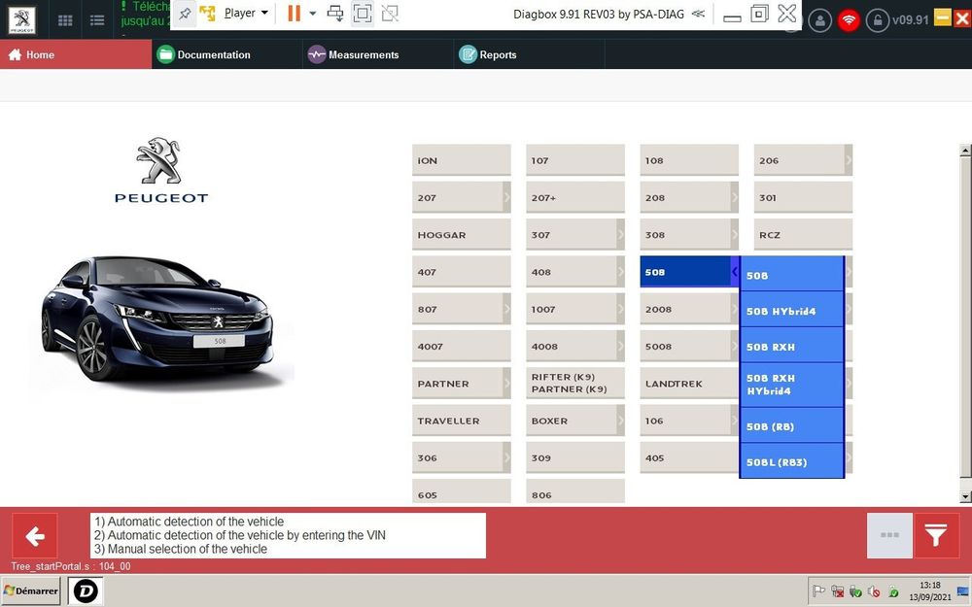
Task: Open the Player menu in the VMware toolbar
Action: click(x=246, y=13)
